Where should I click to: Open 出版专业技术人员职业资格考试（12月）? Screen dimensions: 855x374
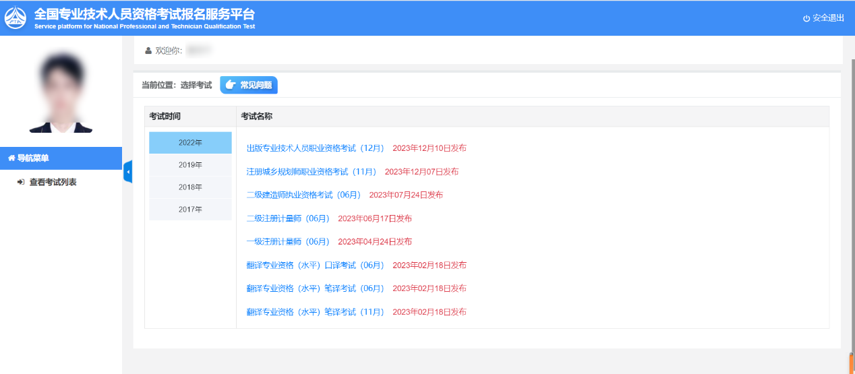[x=315, y=148]
